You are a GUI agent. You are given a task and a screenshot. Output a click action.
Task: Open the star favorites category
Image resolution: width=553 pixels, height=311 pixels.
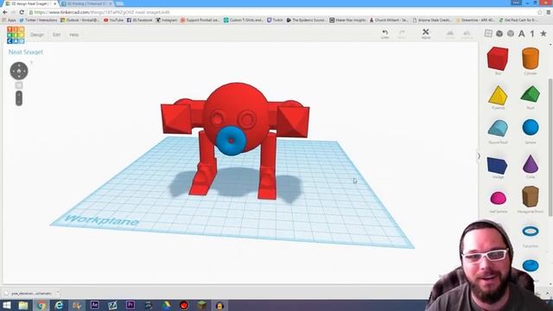pos(543,34)
